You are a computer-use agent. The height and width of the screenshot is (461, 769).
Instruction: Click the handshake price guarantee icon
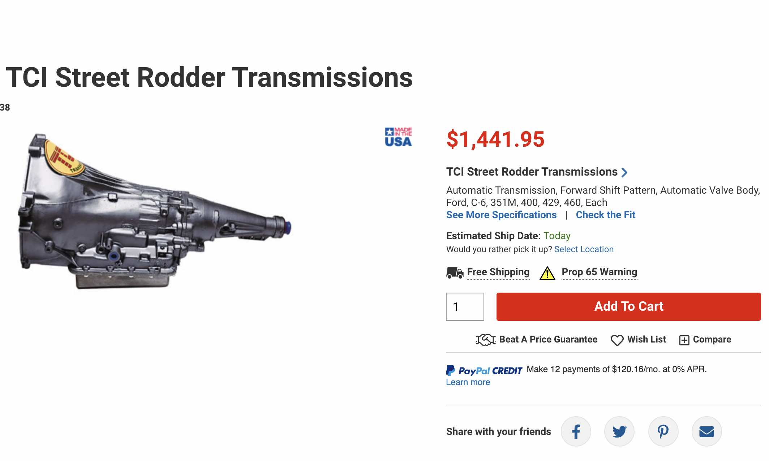click(485, 340)
